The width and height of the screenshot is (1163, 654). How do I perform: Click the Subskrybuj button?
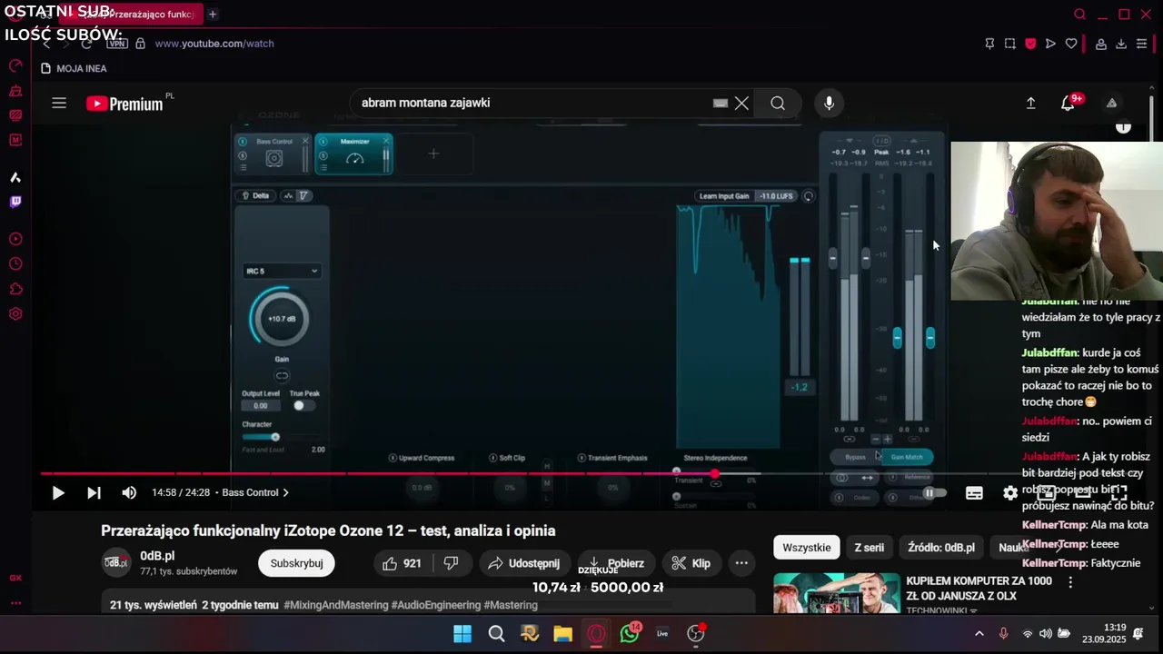(296, 563)
